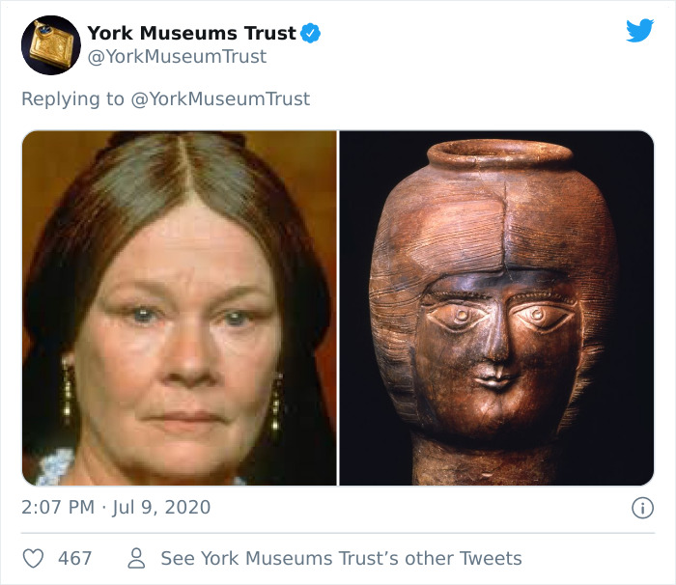Open the left photo of the woman
This screenshot has width=676, height=585.
pos(180,308)
